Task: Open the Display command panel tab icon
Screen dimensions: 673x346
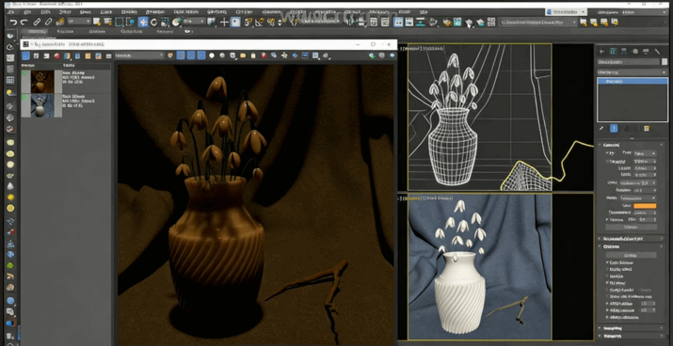Action: (646, 52)
